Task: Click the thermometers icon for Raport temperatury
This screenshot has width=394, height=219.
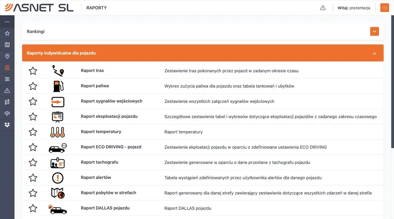Action: pyautogui.click(x=58, y=132)
